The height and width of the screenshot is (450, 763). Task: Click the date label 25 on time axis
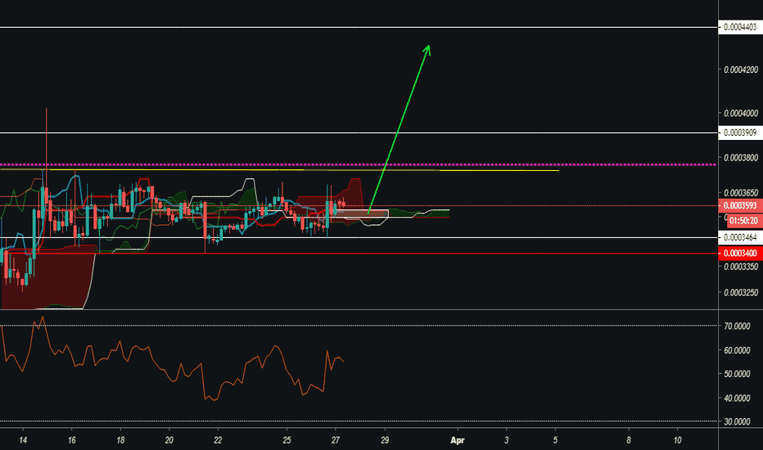click(287, 440)
